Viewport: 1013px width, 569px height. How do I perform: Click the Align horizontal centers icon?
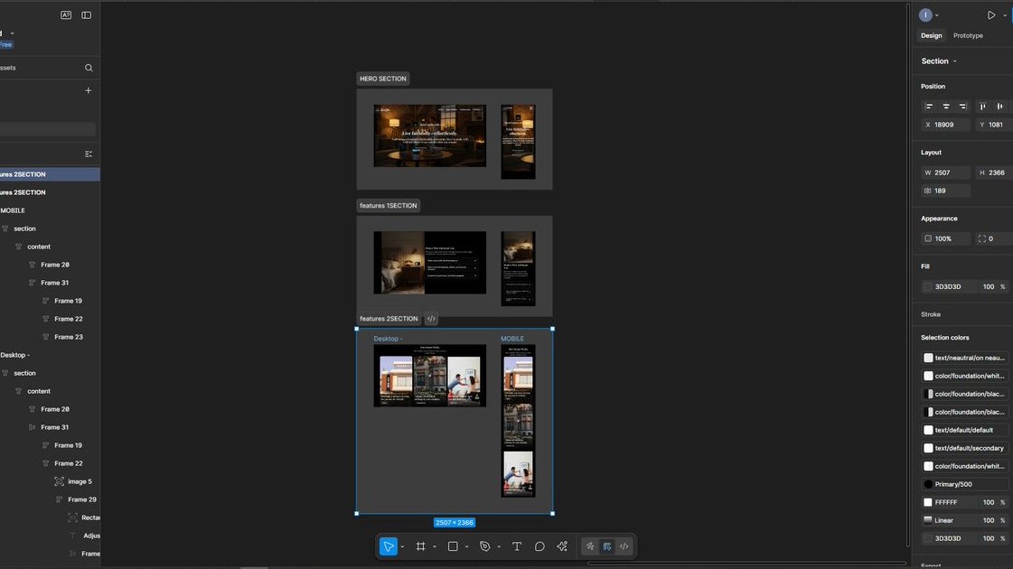946,107
